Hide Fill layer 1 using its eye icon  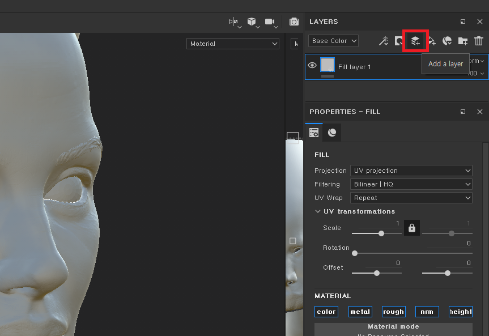[x=312, y=65]
